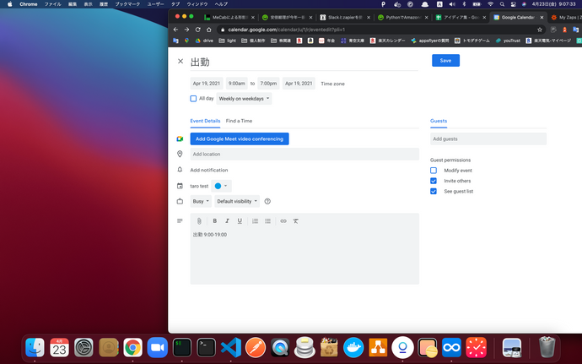Click Add Google Meet video conferencing
This screenshot has width=582, height=364.
pyautogui.click(x=240, y=139)
